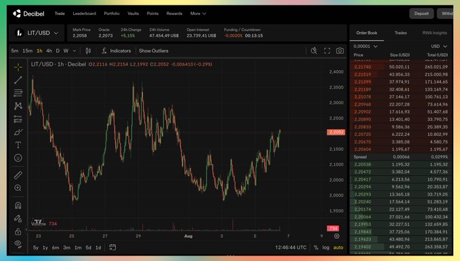Open Indicators panel
Screen dimensions: 460x261
coord(116,51)
